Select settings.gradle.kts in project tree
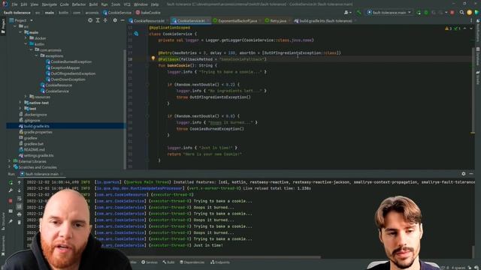The width and height of the screenshot is (481, 270). [x=36, y=155]
